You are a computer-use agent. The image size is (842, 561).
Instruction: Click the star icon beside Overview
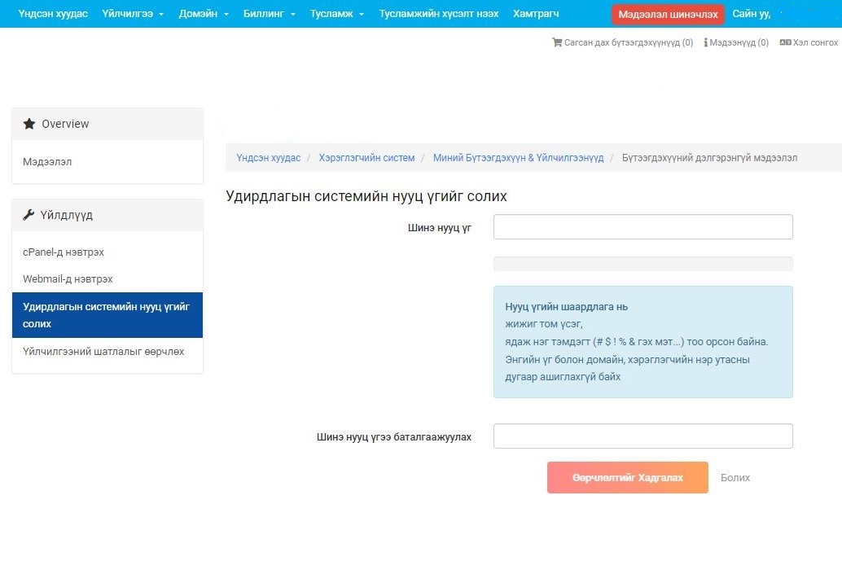tap(29, 124)
